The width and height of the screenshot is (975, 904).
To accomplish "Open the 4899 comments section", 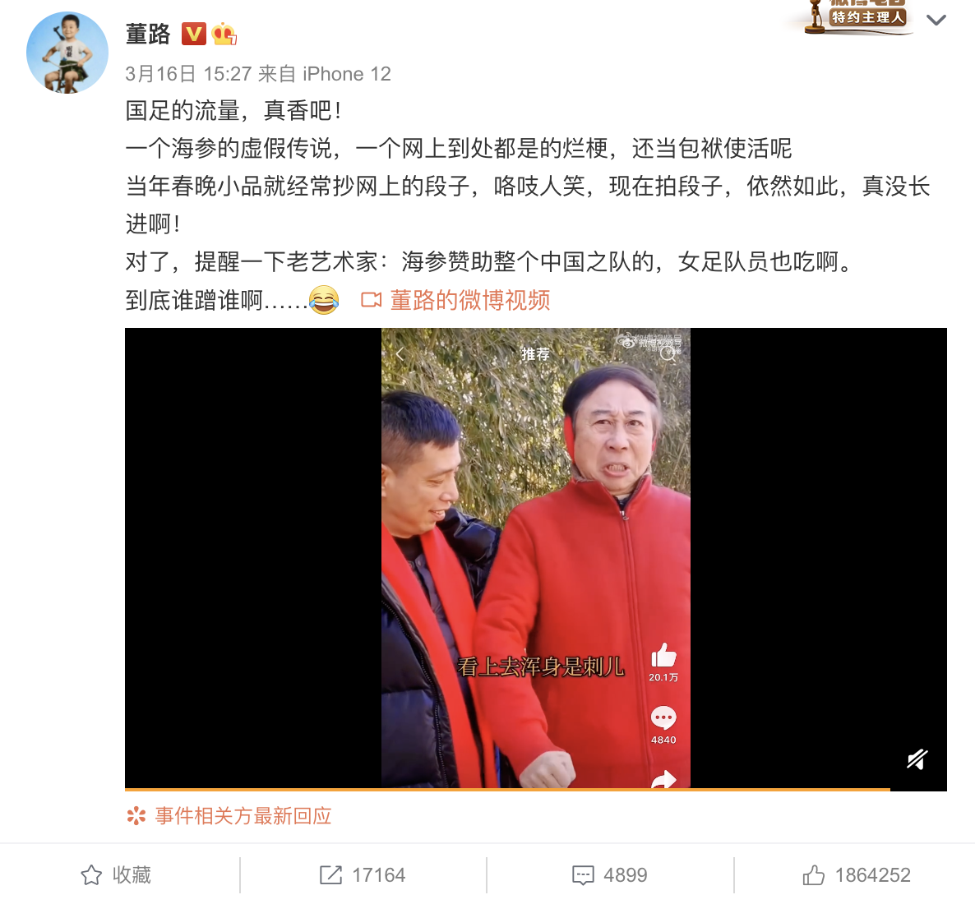I will (x=610, y=874).
